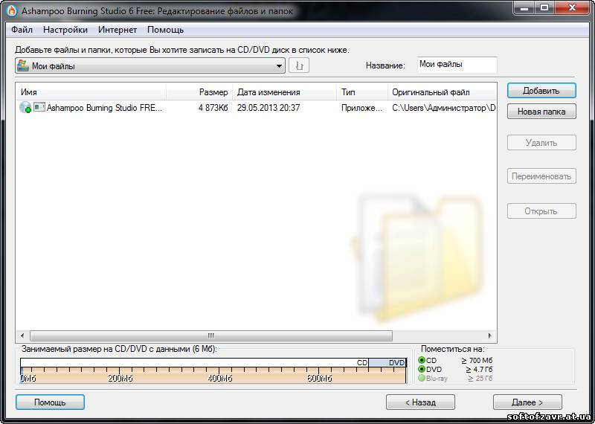Viewport: 595px width, 424px height.
Task: Click the go-up-one-level folder icon button
Action: (299, 65)
